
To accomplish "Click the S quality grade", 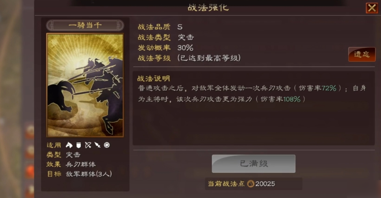I will [180, 27].
